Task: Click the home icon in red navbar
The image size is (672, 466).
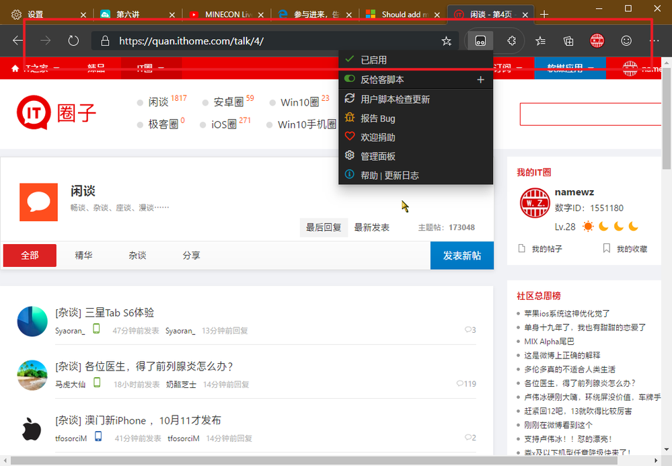Action: click(15, 69)
